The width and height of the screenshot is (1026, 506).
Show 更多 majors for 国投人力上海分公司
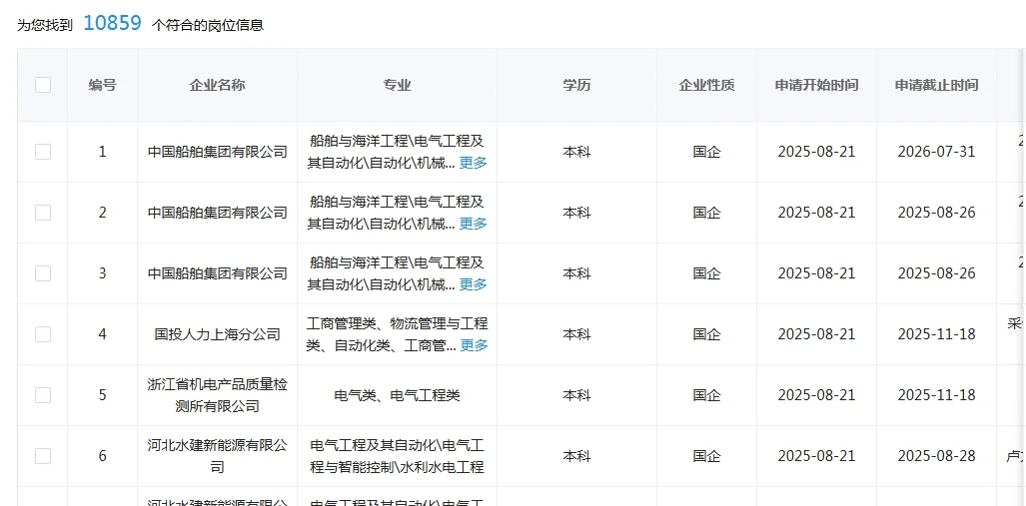(474, 345)
